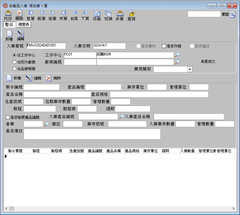240x215 pixels.
Task: Click the 列印 print toolbar icon
Action: [x=8, y=13]
